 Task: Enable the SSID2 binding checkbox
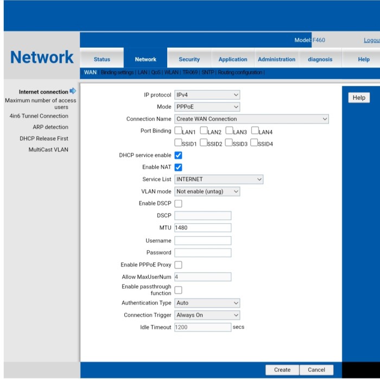pos(204,142)
